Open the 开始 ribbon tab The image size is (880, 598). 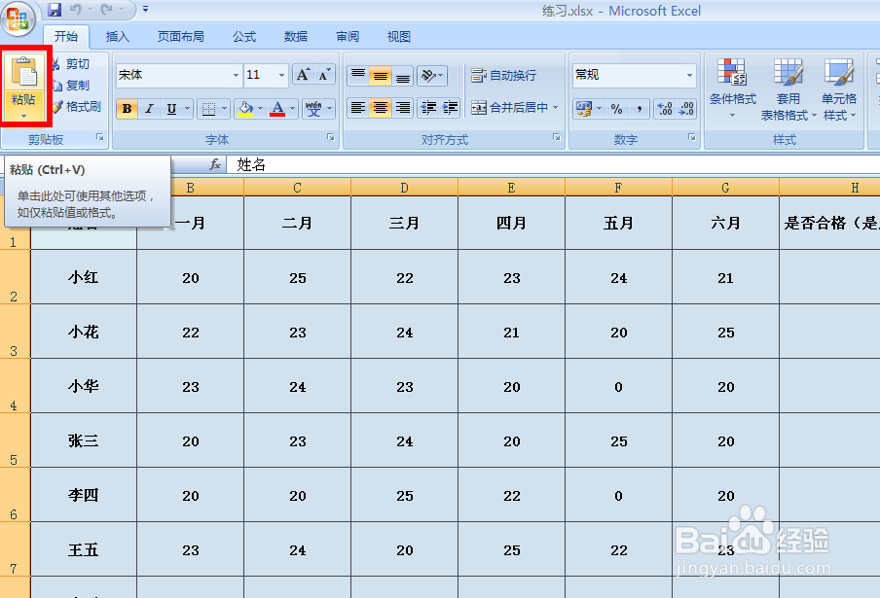65,36
